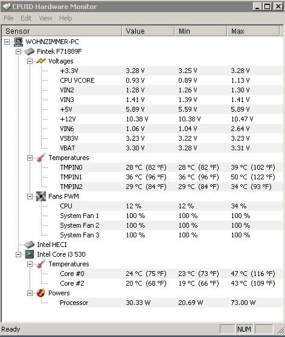The width and height of the screenshot is (285, 337).
Task: Click the Max column header
Action: 253,31
